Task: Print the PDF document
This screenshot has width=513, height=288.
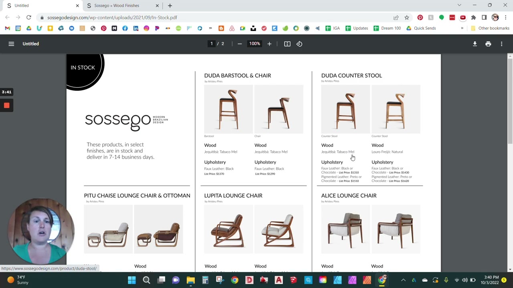Action: point(488,44)
